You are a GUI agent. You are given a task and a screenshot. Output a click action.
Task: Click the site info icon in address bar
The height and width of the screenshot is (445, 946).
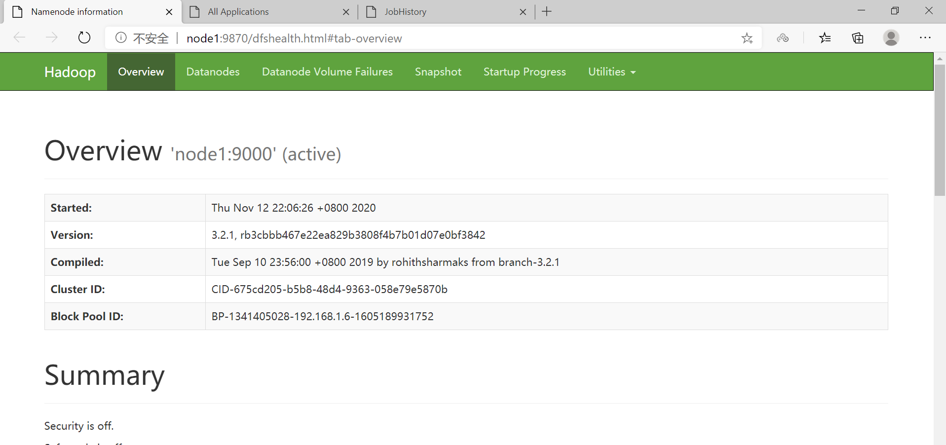tap(121, 38)
